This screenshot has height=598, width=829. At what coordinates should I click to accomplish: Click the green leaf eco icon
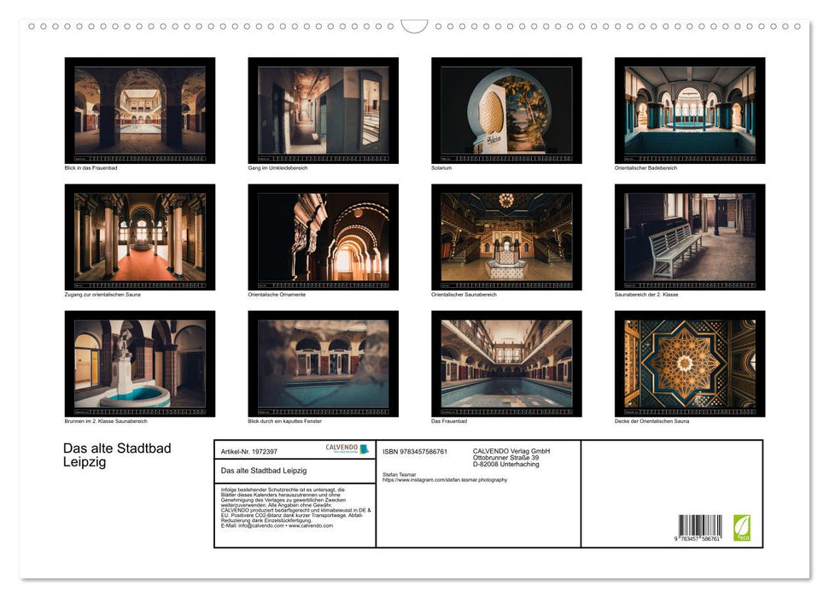pos(742,527)
